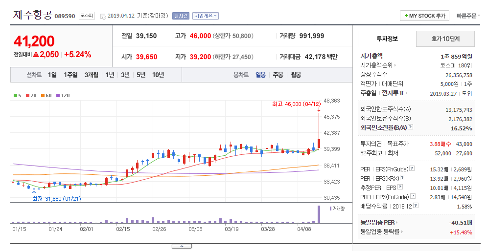
Task: Click the red 20-day moving average swatch
Action: (27, 95)
